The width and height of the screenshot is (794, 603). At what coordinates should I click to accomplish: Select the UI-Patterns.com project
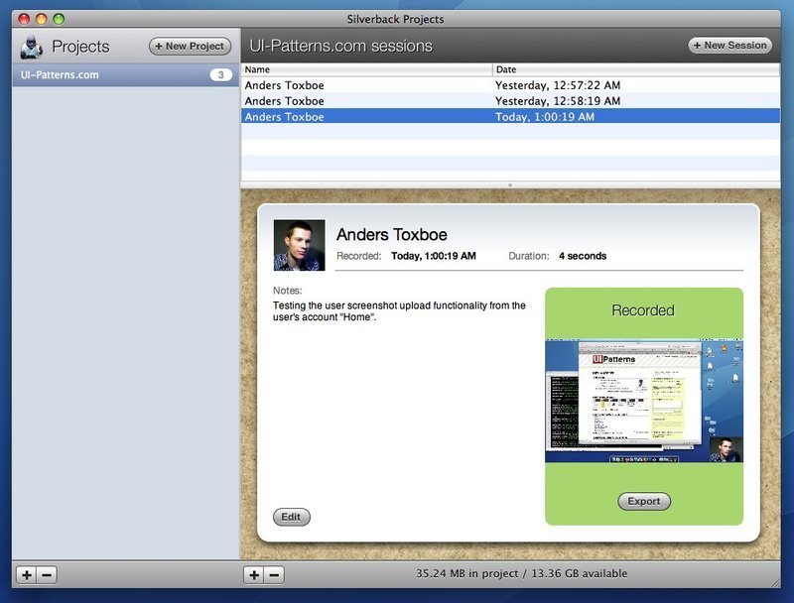coord(60,75)
